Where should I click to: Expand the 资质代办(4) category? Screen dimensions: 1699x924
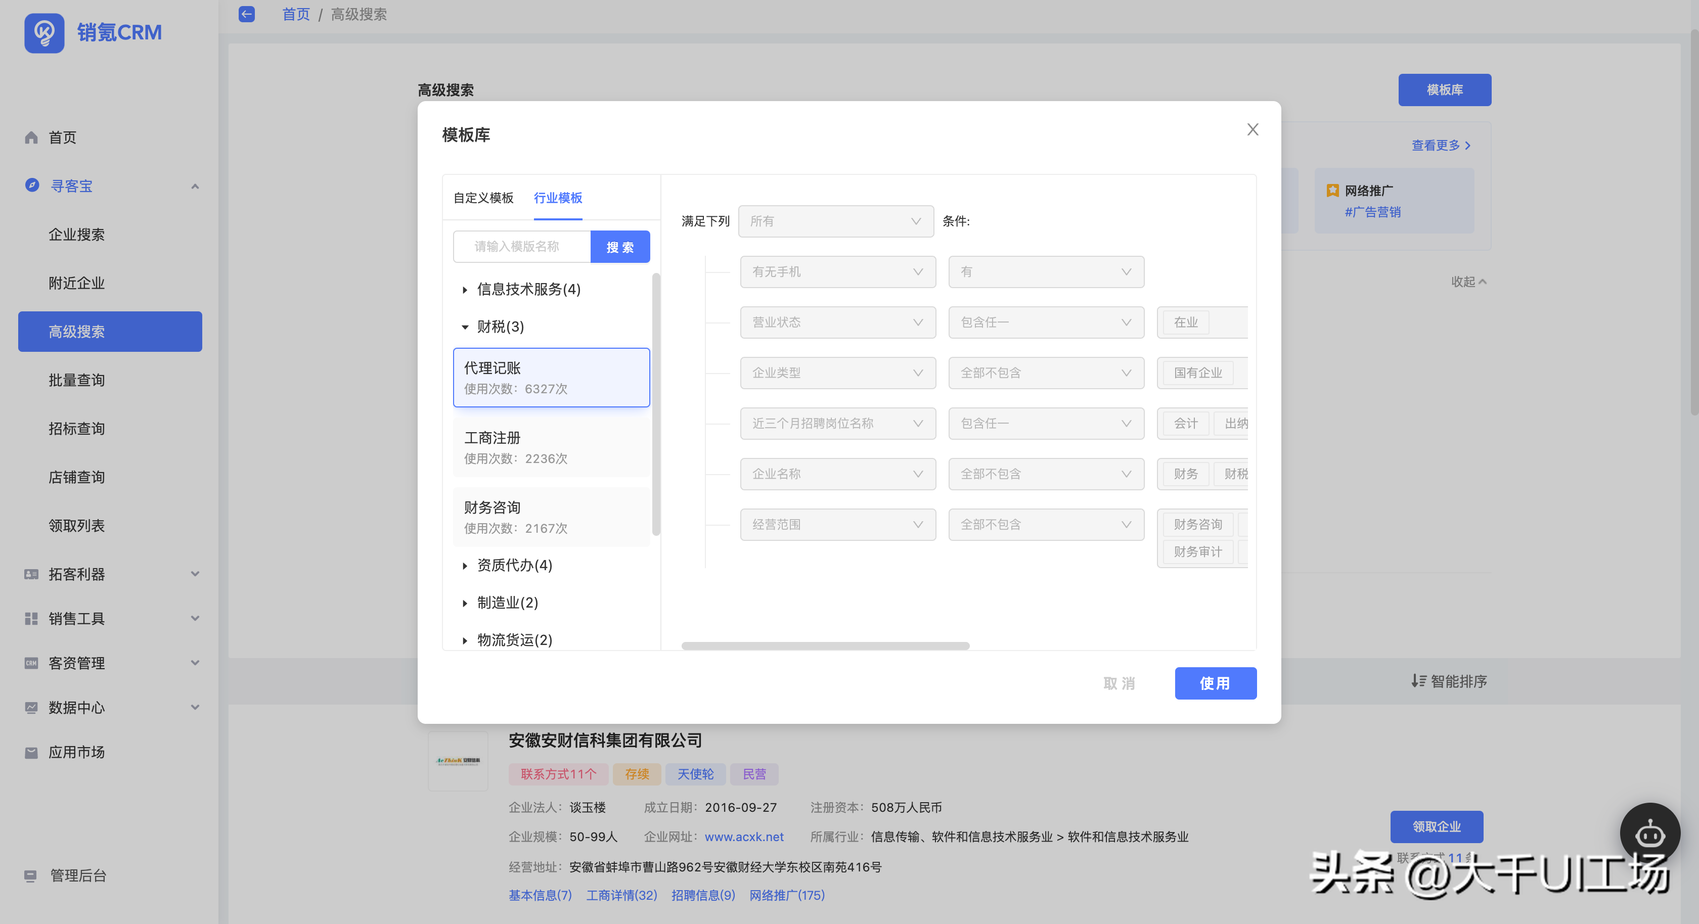click(465, 566)
